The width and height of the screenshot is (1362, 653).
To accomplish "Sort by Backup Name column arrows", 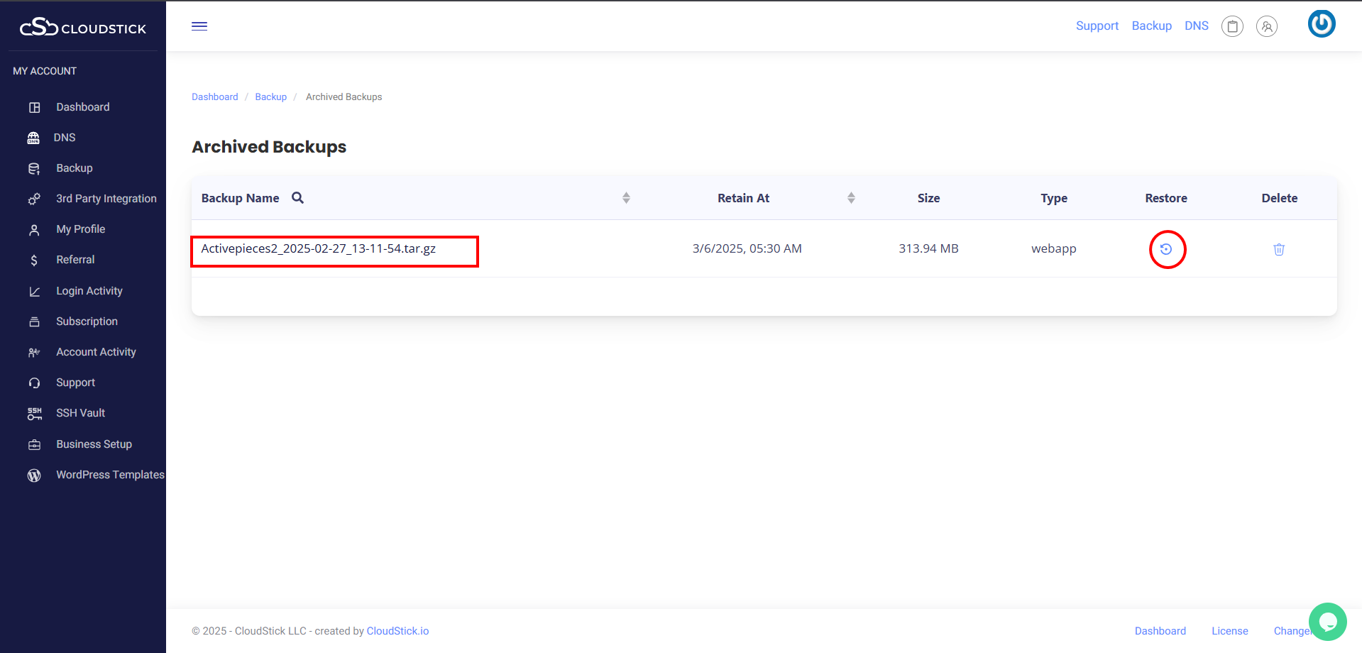I will click(626, 198).
